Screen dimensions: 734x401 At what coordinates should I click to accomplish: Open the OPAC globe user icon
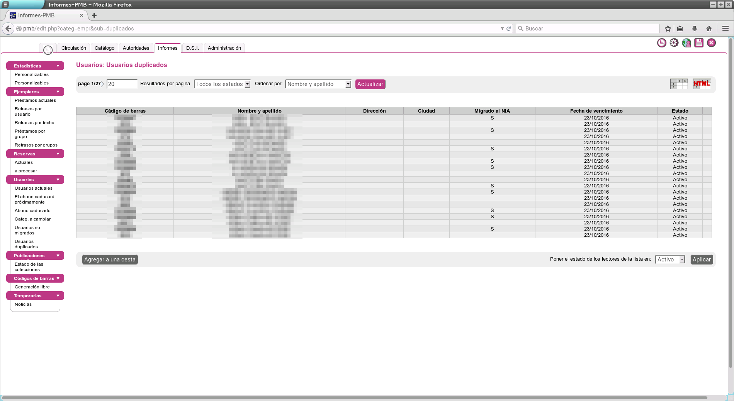click(686, 43)
